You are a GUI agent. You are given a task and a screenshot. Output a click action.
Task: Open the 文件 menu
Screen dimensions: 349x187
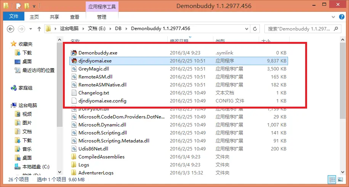click(x=14, y=17)
